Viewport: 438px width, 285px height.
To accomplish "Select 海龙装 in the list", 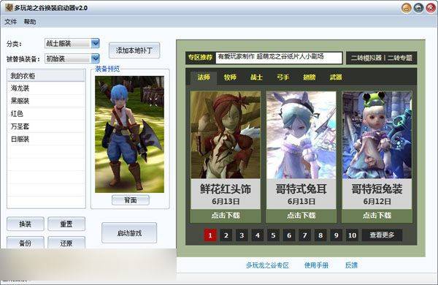I will tap(47, 88).
